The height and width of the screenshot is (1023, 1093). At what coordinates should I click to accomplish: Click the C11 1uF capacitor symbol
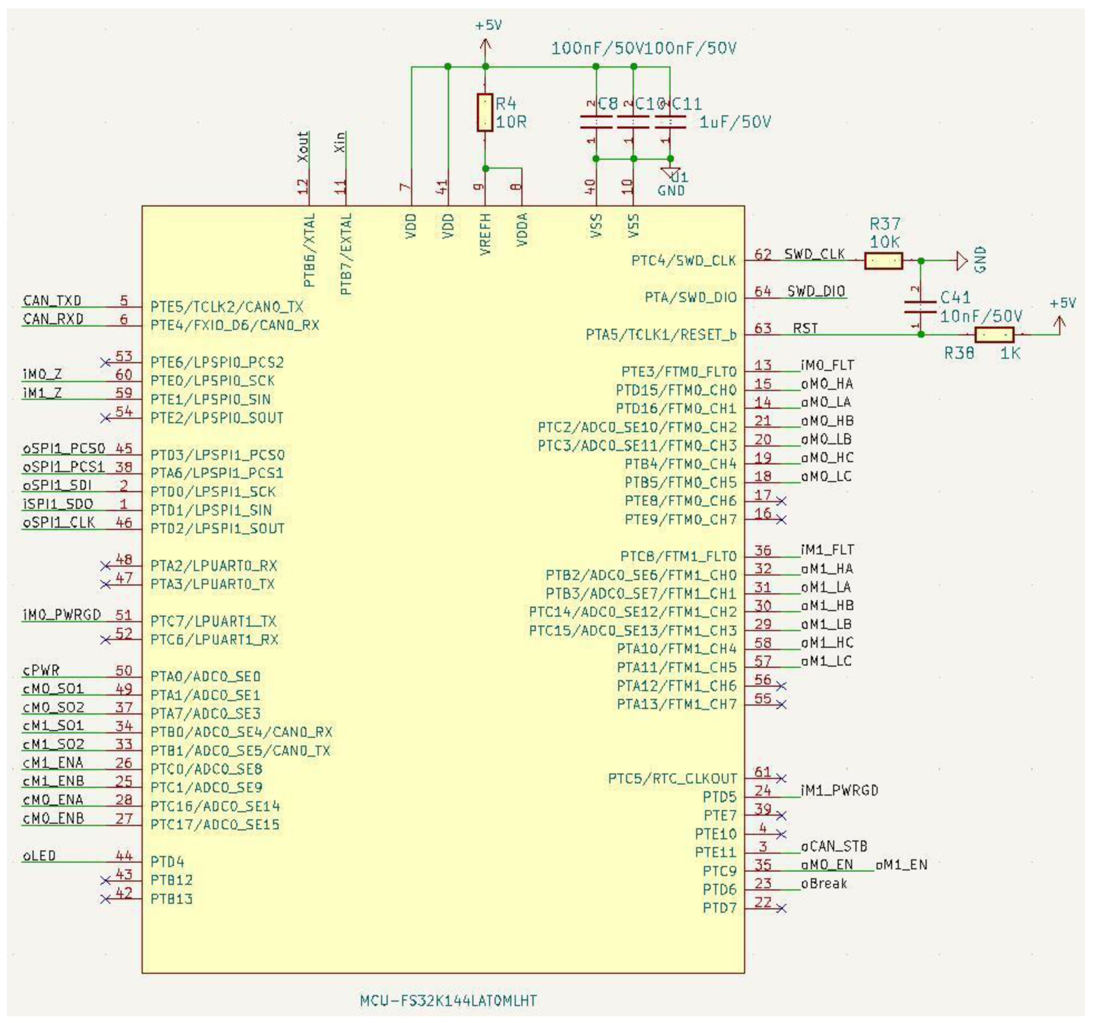click(670, 122)
